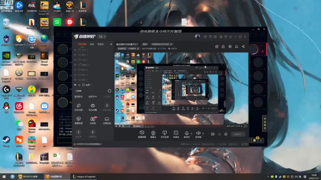Click the record video icon
The height and width of the screenshot is (180, 321).
(213, 134)
